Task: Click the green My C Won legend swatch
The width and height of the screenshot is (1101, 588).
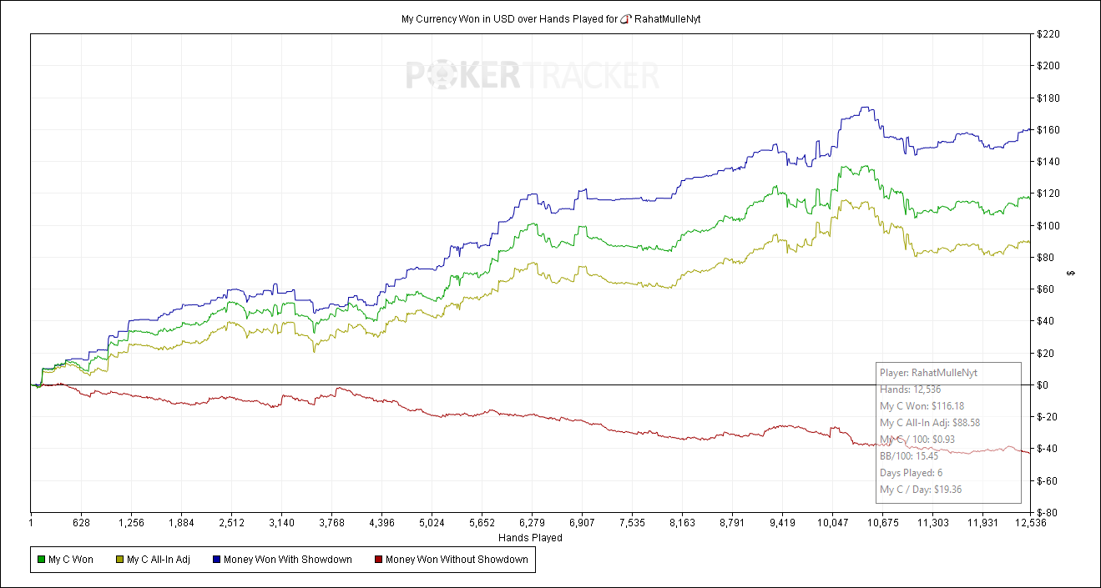Action: 42,560
